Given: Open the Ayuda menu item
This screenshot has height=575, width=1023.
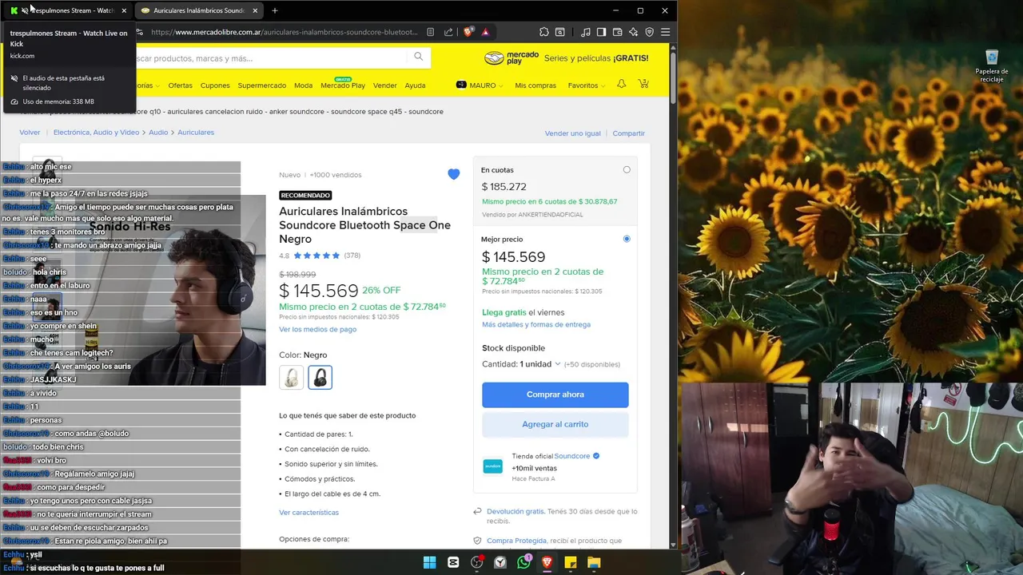Looking at the screenshot, I should pos(415,85).
